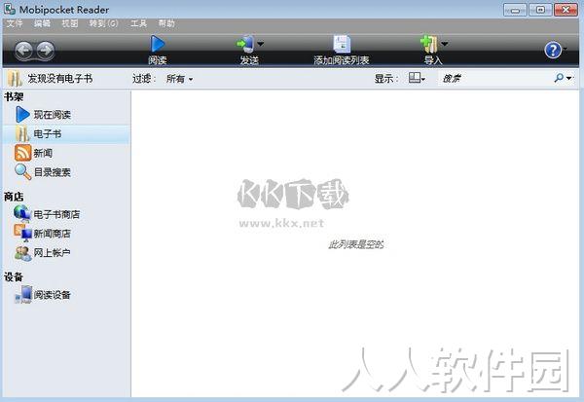
Task: Open 网上帐户 online account
Action: coord(43,253)
